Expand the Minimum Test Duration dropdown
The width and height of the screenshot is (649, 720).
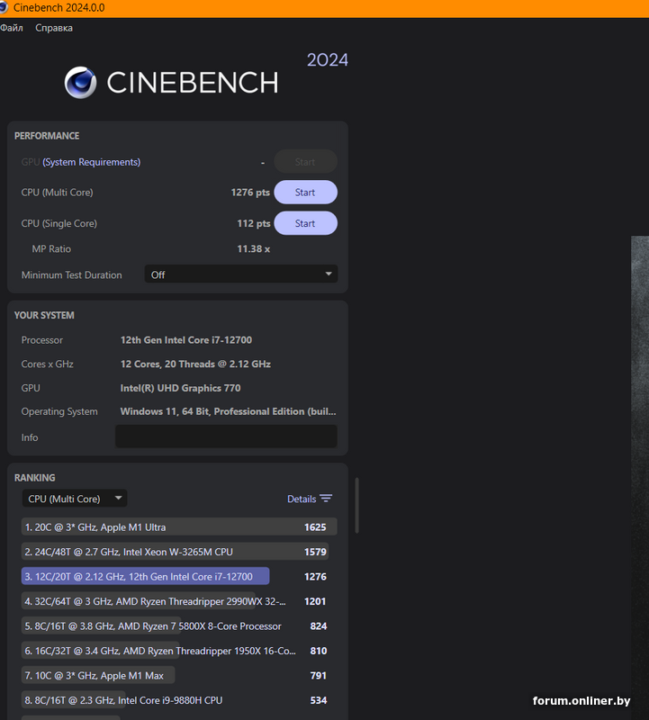(240, 274)
